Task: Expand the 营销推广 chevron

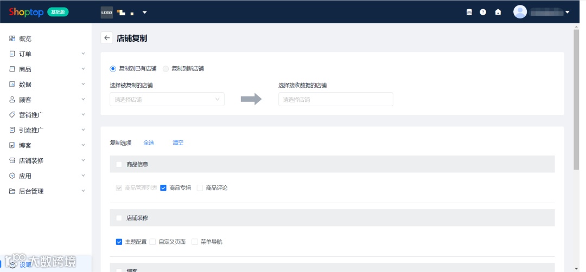Action: (83, 115)
